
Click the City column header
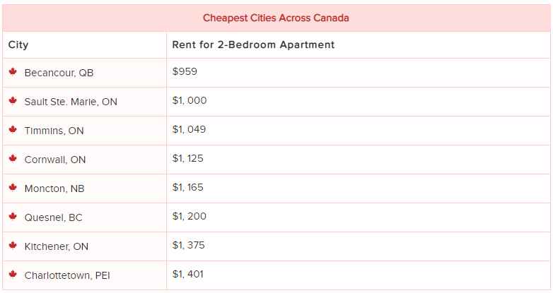(x=18, y=45)
